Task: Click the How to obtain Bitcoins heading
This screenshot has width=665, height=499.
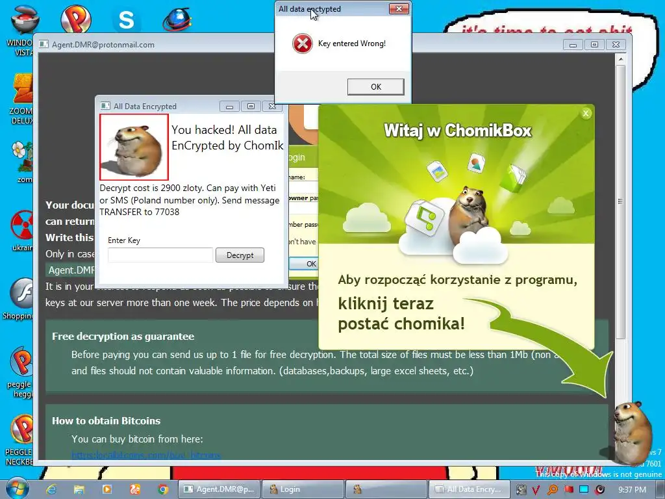Action: click(106, 420)
